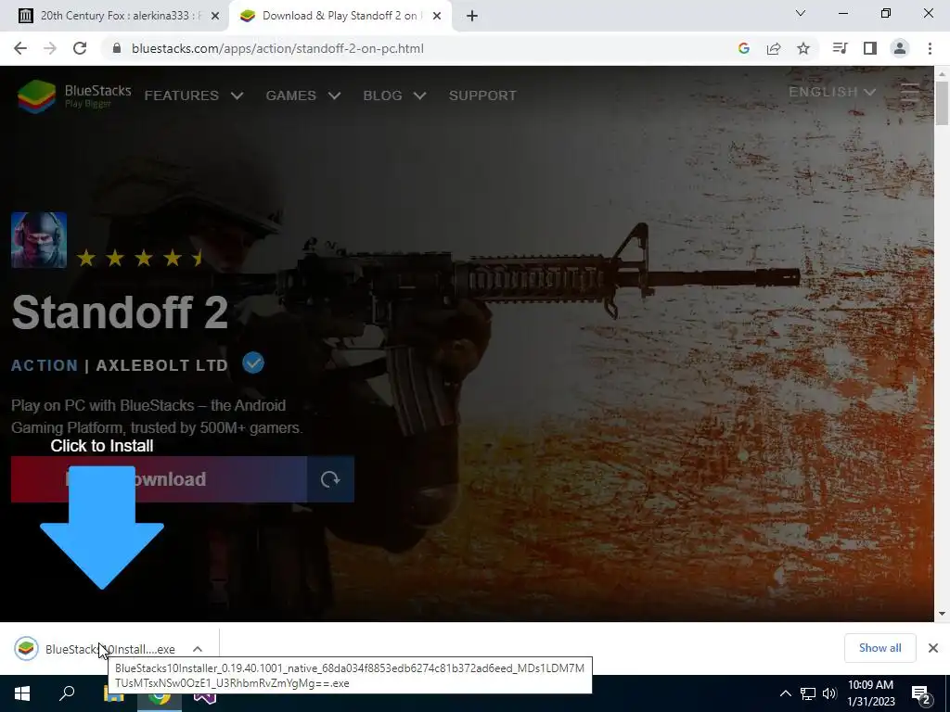Open the SUPPORT page

(482, 95)
